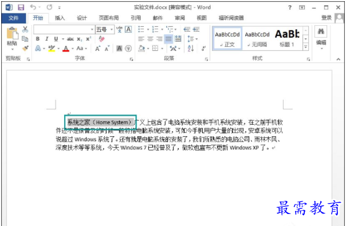Apply distributed alignment
The image size is (346, 226).
(178, 39)
